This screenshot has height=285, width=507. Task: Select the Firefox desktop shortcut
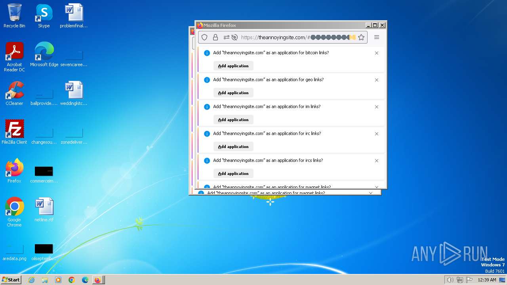coord(14,171)
